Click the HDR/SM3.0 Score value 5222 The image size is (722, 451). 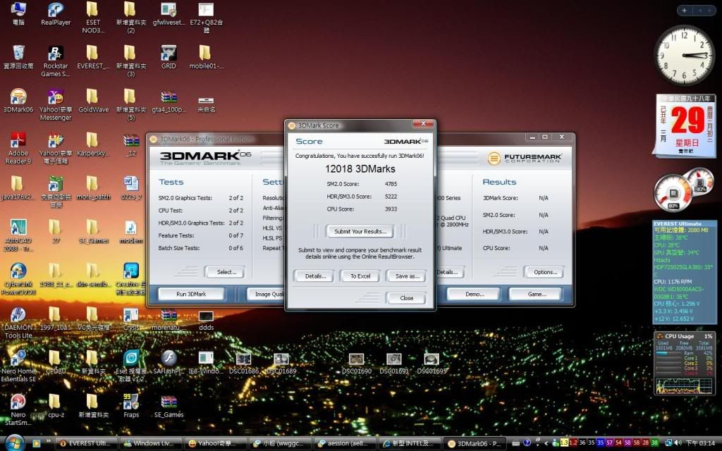(391, 197)
